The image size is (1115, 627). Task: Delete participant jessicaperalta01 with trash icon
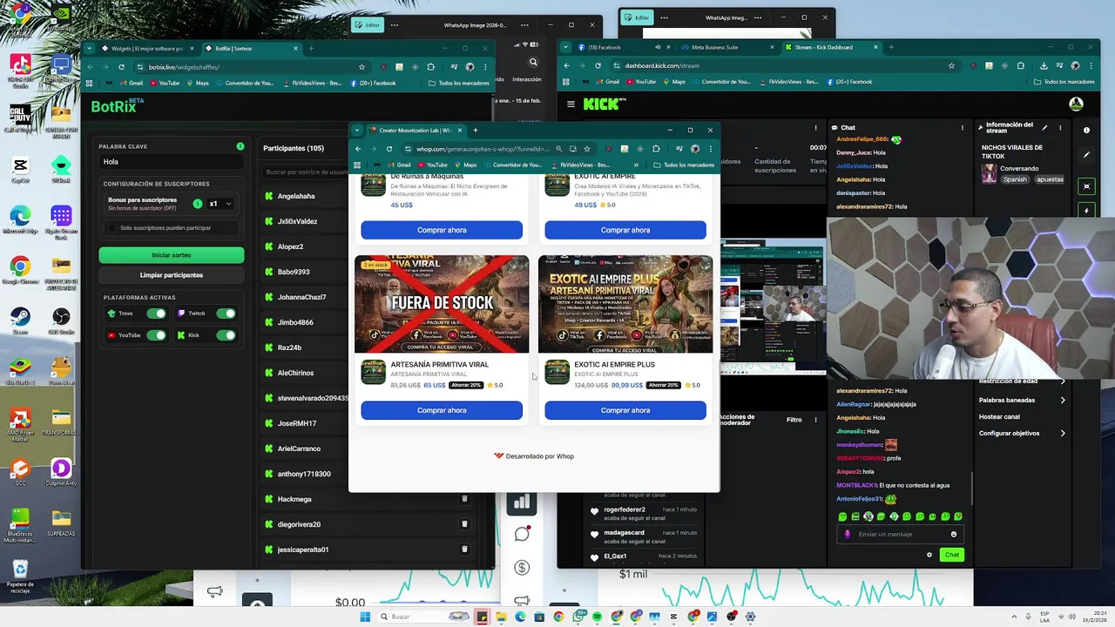(x=464, y=549)
